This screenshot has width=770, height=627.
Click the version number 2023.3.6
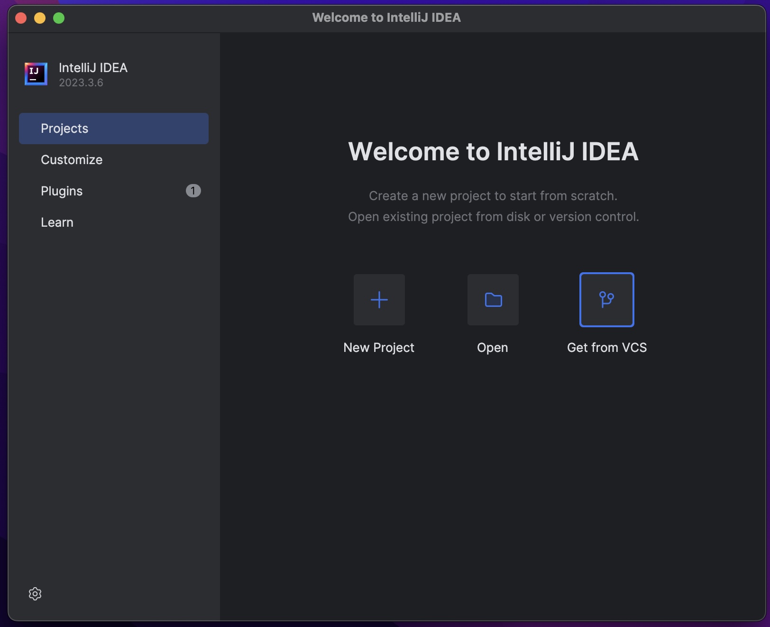[81, 83]
